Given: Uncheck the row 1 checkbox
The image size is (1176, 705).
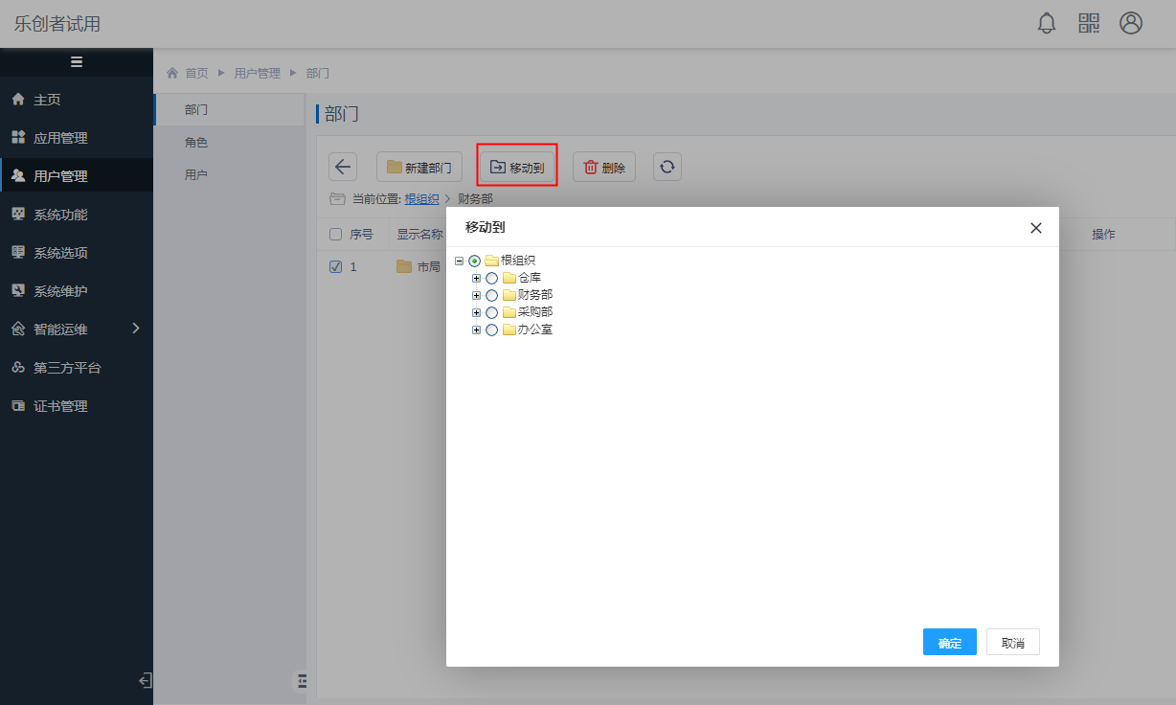Looking at the screenshot, I should 335,266.
